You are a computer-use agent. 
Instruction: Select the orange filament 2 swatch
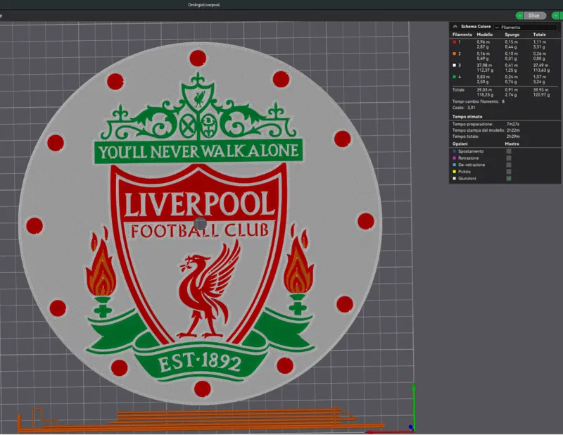[455, 53]
